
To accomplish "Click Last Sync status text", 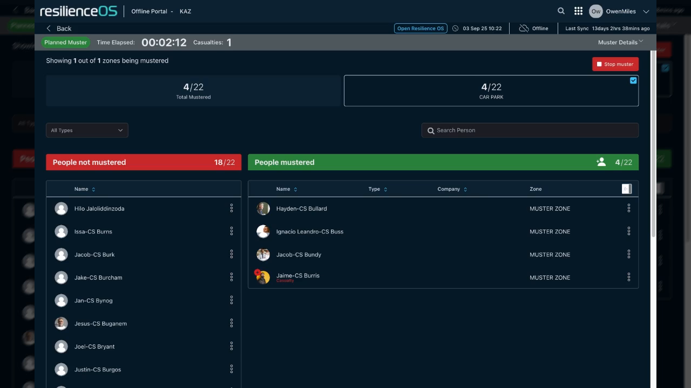I will [607, 28].
